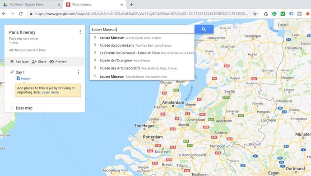Click the Import link

click(26, 79)
